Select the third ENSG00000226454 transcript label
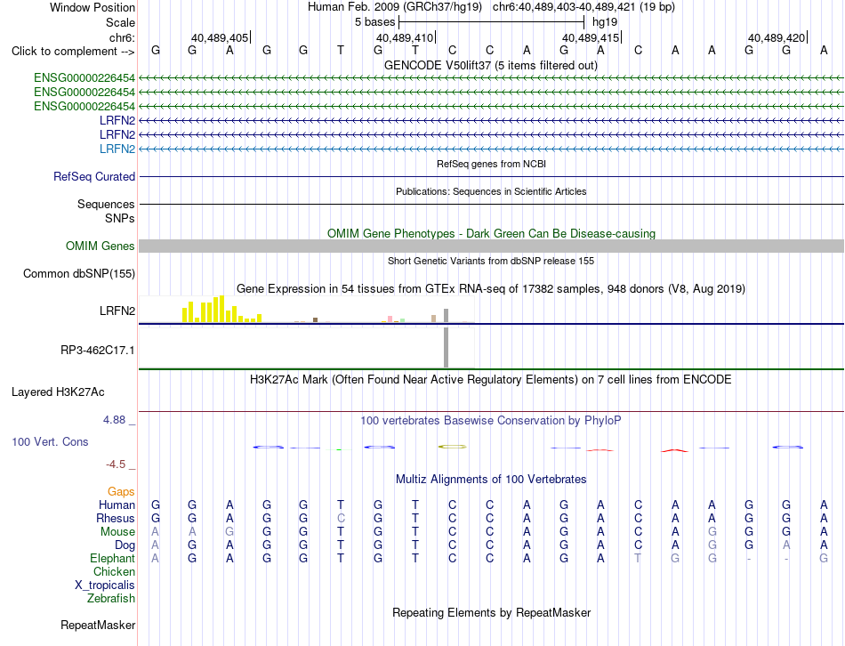This screenshot has width=845, height=646. tap(84, 106)
